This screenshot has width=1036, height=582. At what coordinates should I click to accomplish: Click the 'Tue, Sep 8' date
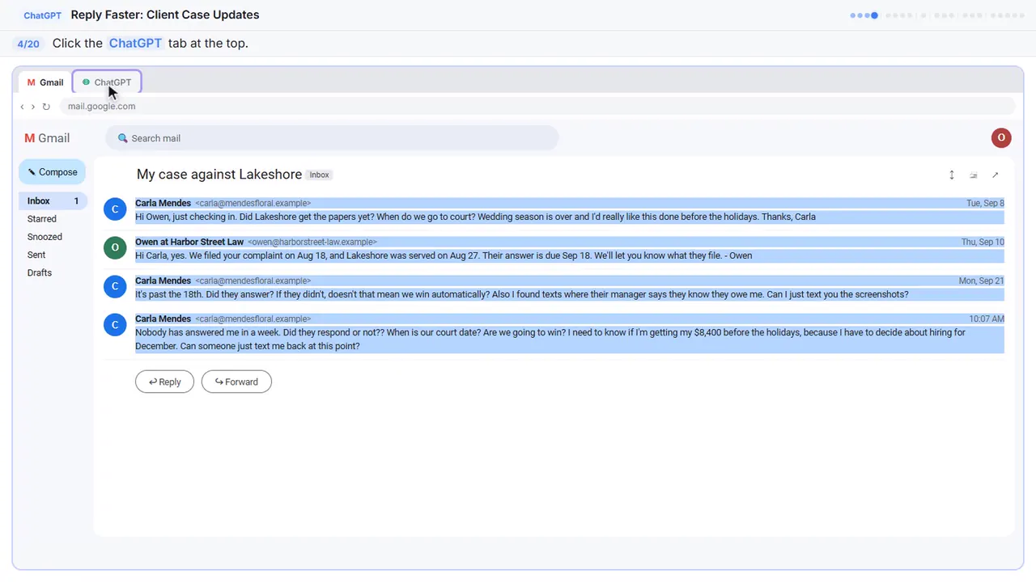click(985, 204)
